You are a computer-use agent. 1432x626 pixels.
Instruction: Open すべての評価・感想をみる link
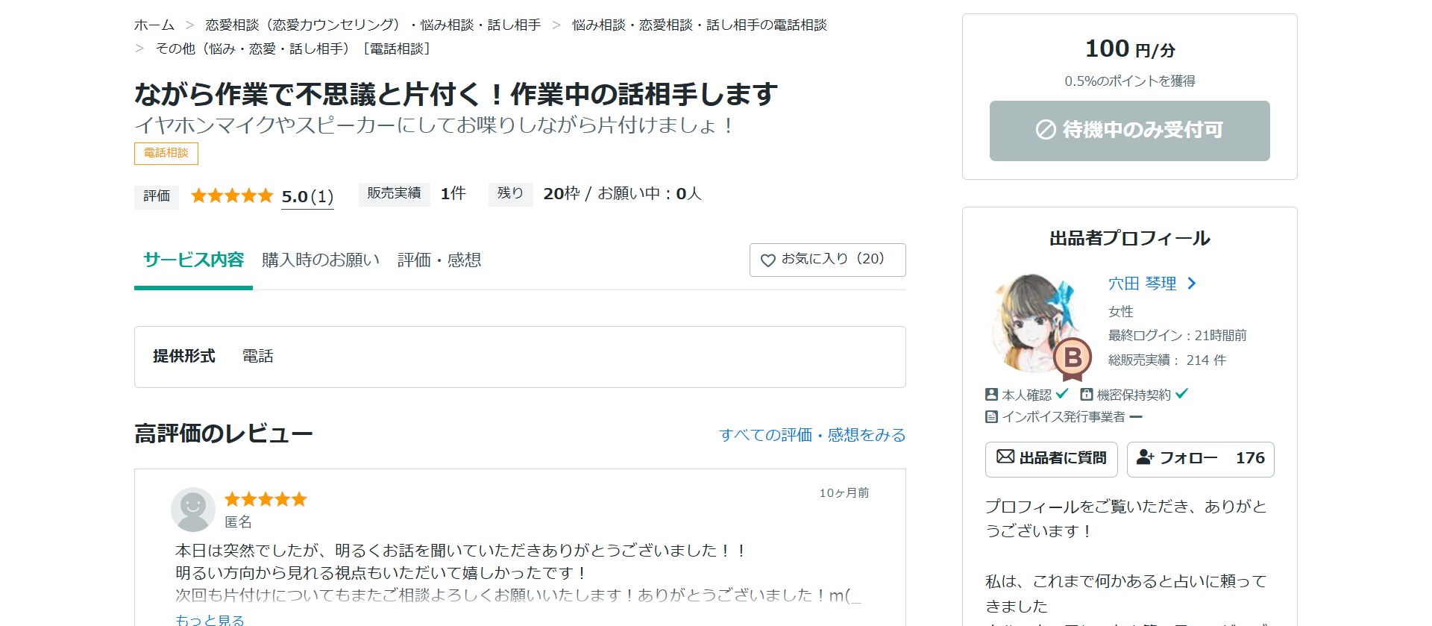[811, 435]
